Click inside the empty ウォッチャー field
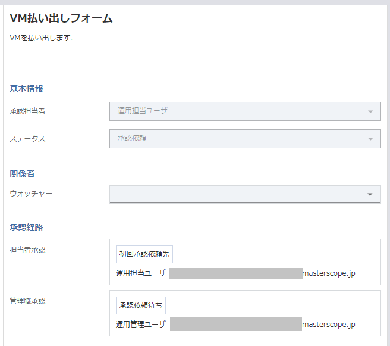The image size is (390, 346). tap(238, 194)
